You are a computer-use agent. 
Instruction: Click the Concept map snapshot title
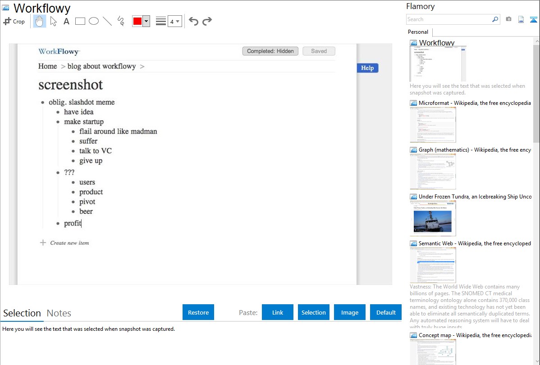pos(475,335)
